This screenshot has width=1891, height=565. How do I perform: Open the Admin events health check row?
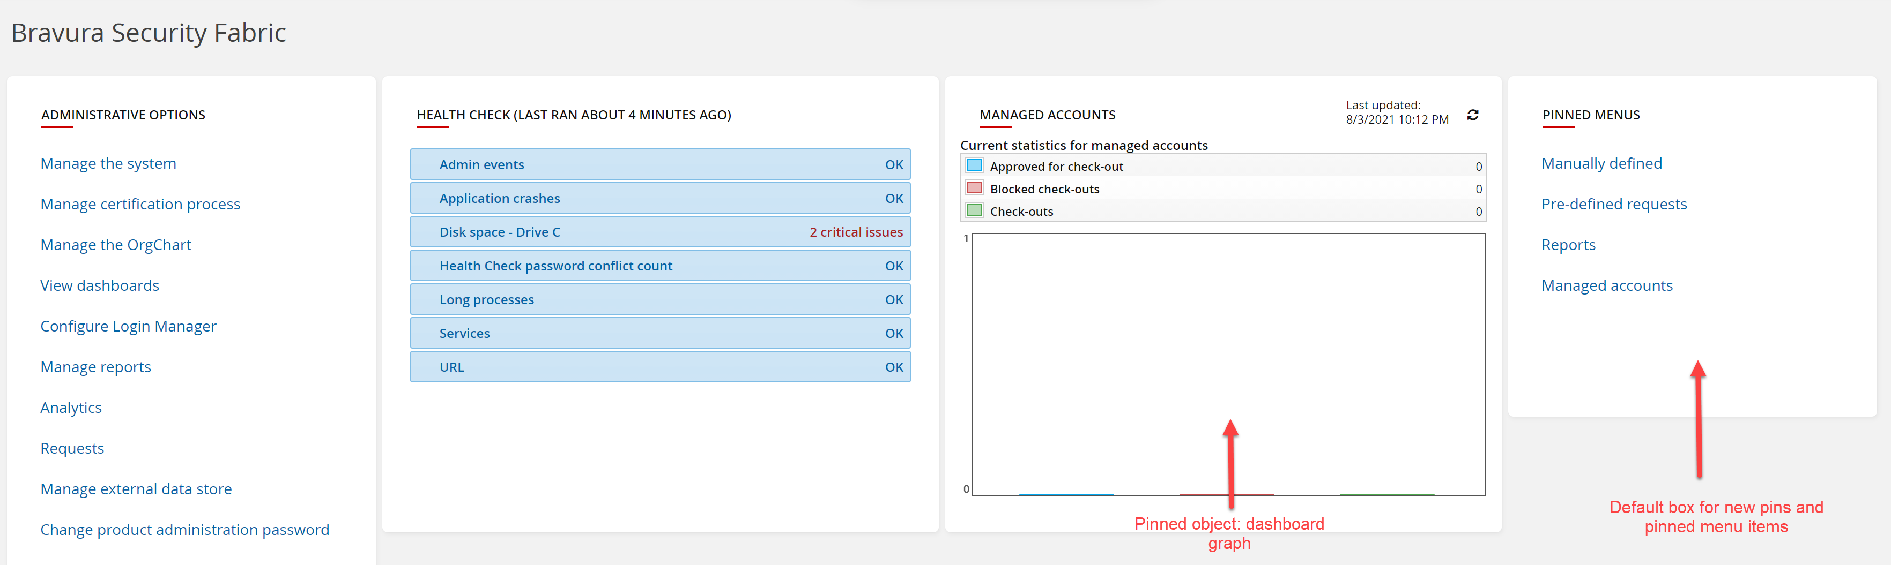(659, 165)
